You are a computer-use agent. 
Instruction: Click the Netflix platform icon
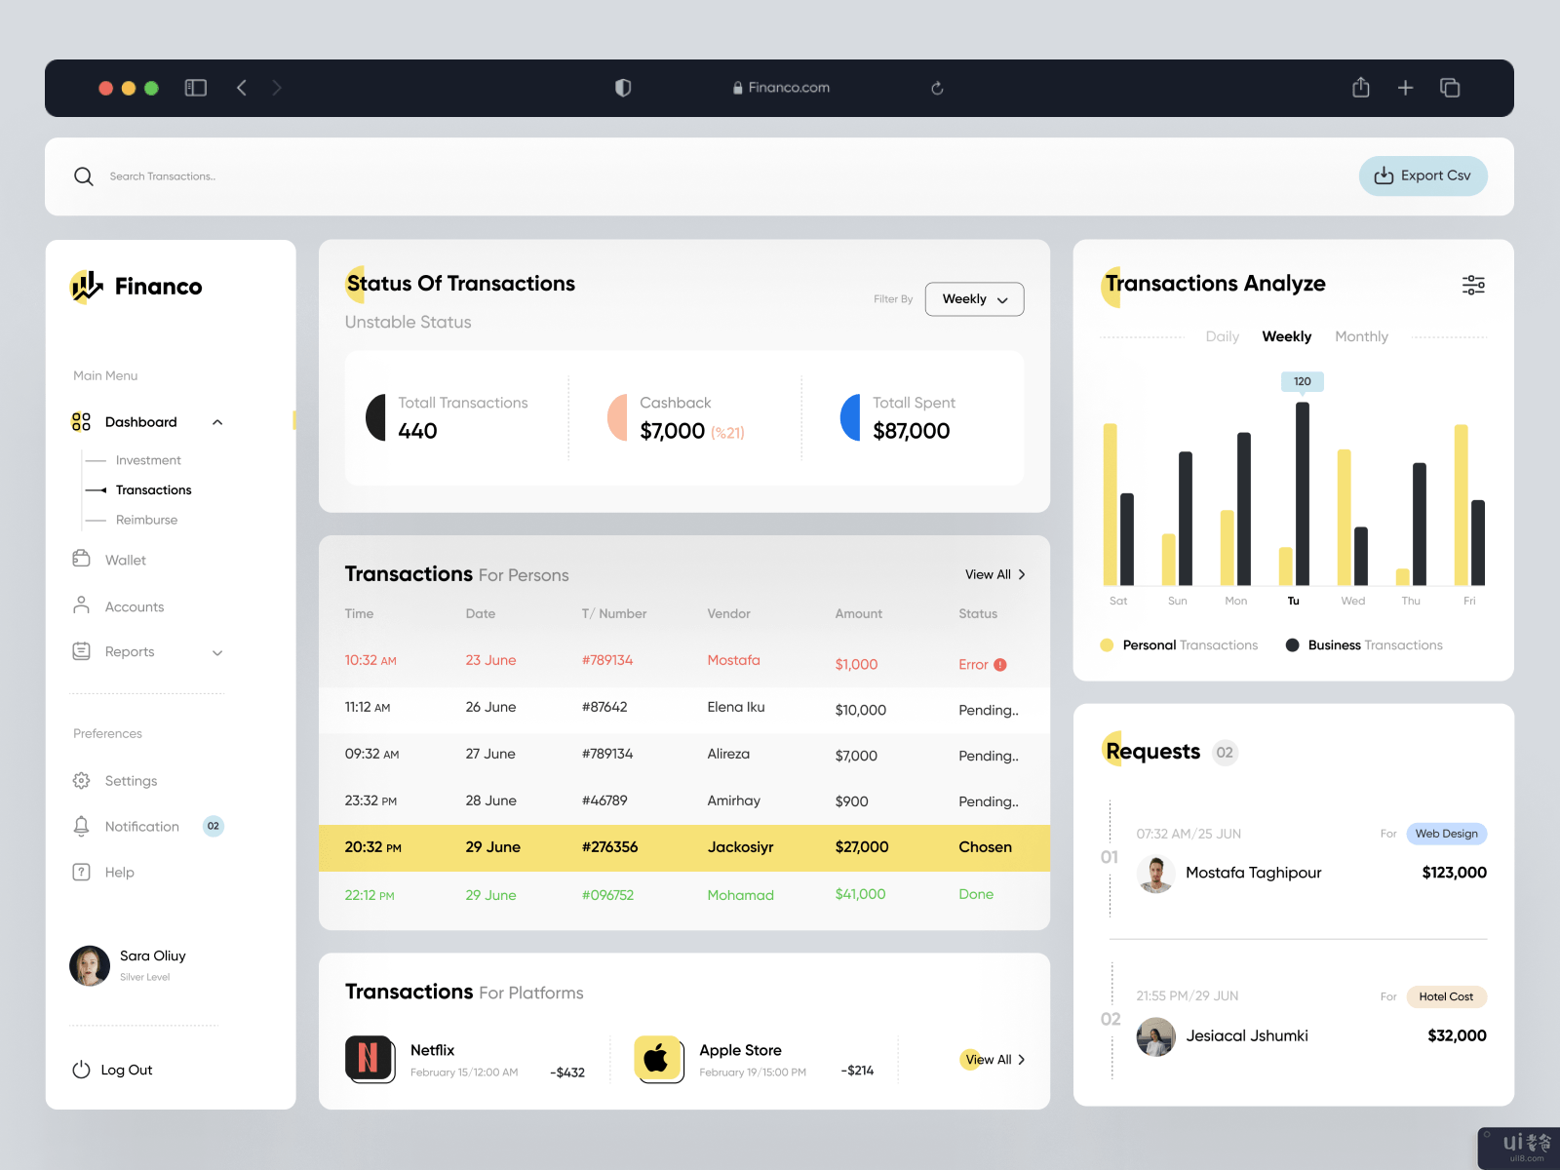(x=370, y=1059)
